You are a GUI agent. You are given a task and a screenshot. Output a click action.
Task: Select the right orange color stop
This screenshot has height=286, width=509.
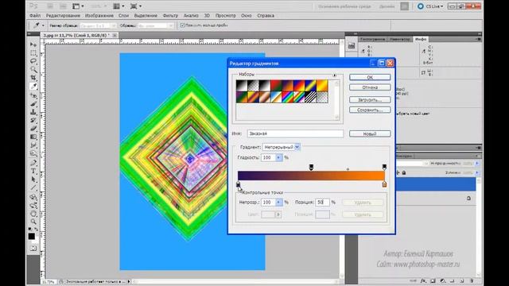384,184
